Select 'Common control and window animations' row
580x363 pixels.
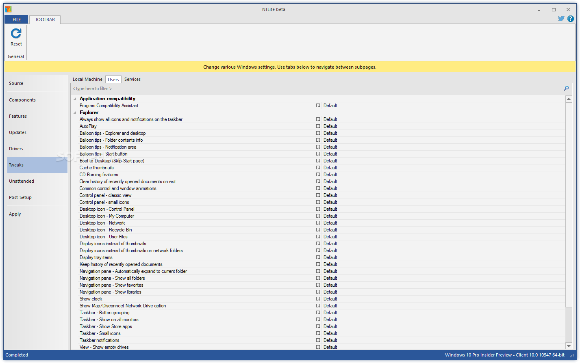tap(118, 188)
